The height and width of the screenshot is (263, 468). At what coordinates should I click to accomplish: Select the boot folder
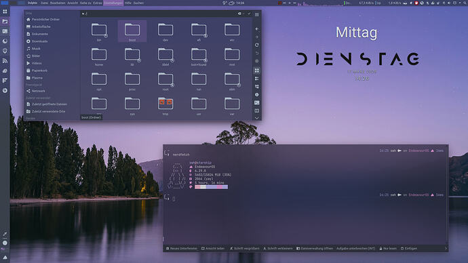point(132,32)
